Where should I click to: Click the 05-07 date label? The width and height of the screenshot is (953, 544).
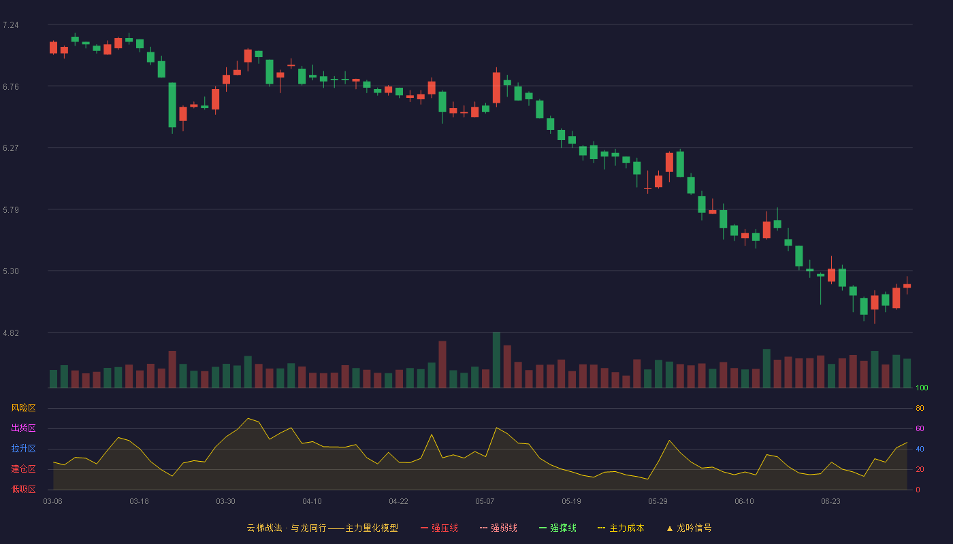485,501
